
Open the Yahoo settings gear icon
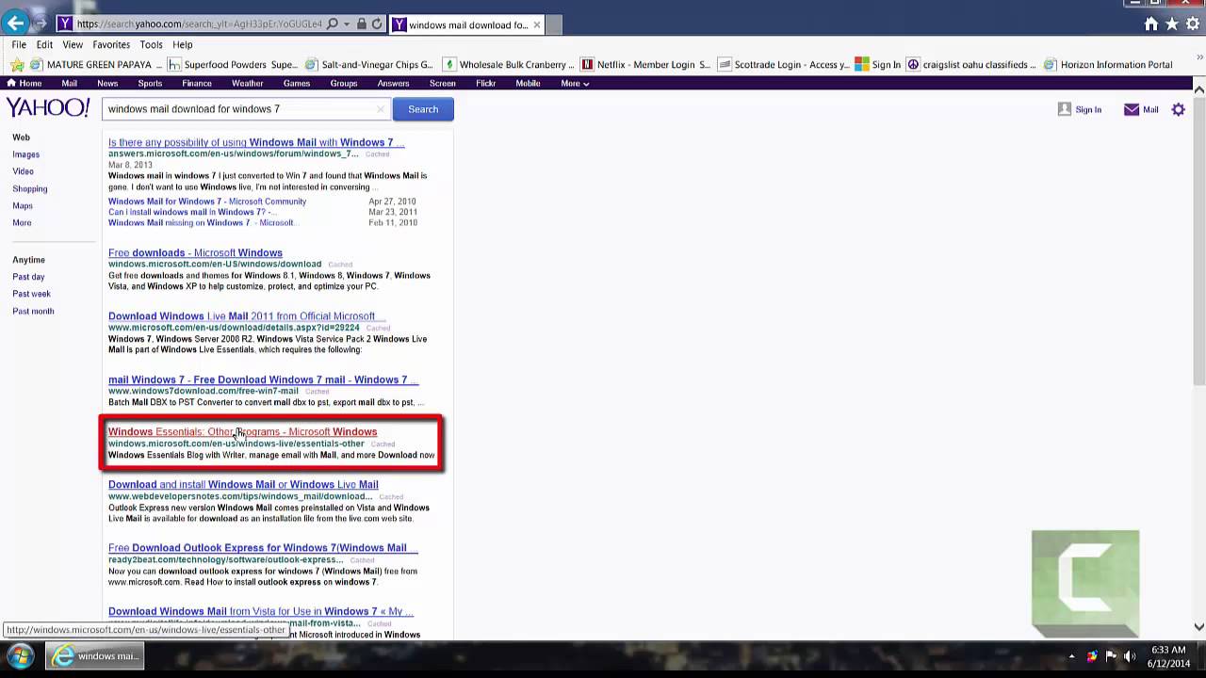[1178, 109]
